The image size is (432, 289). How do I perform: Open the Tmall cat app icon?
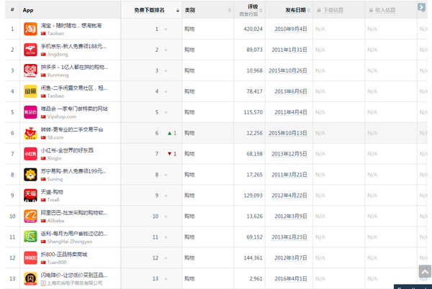coord(30,196)
